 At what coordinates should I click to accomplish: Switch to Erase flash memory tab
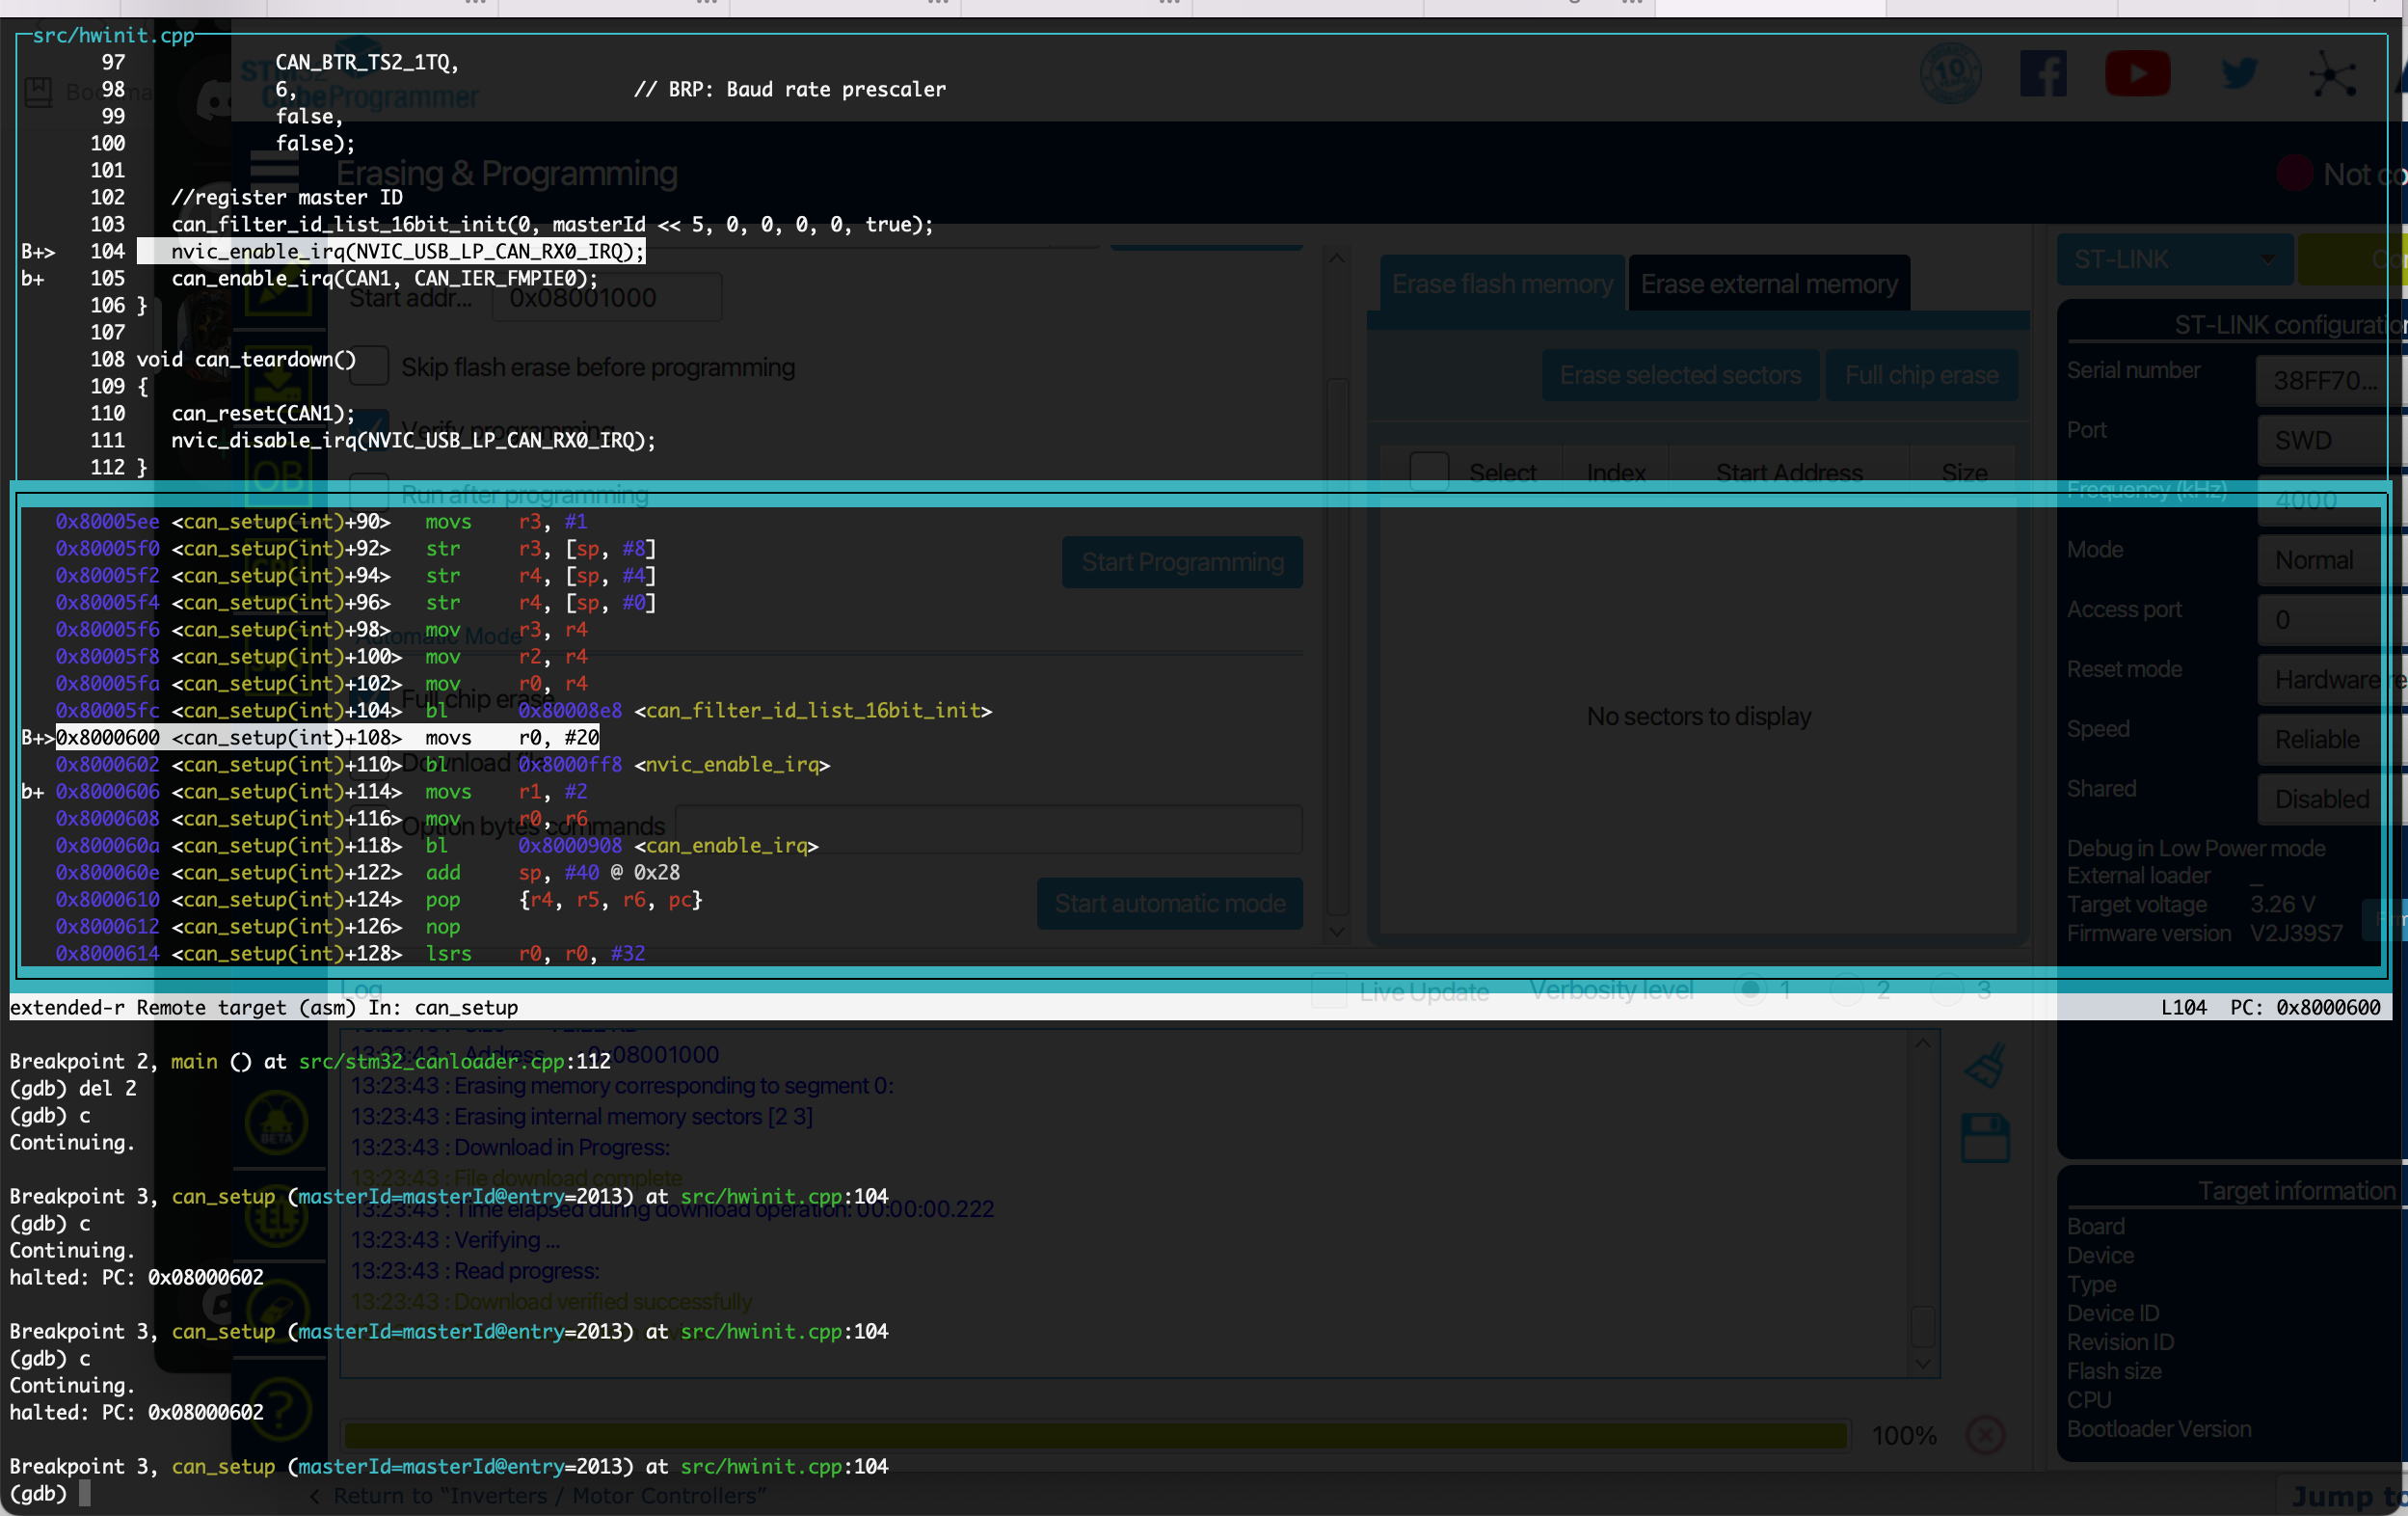[1502, 284]
